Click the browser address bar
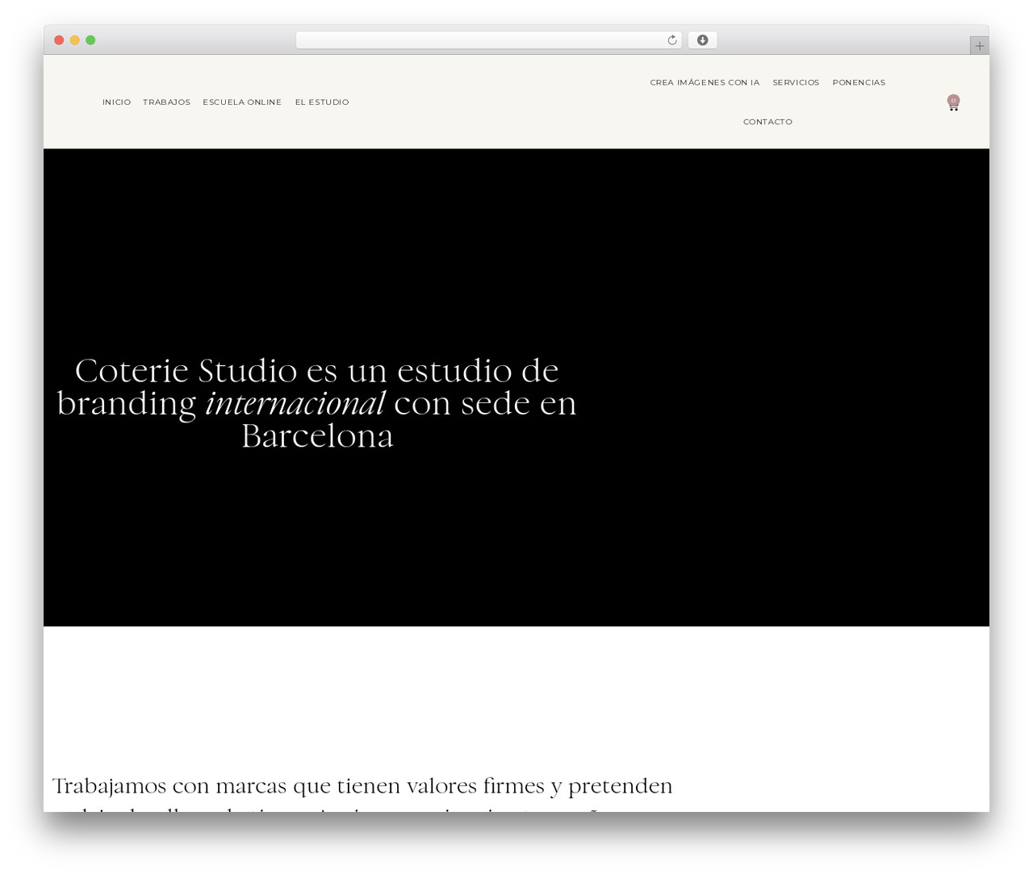 pyautogui.click(x=488, y=40)
